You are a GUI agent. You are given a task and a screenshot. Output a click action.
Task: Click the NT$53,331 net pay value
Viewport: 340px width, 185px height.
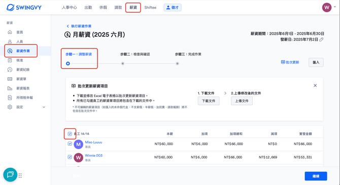pos(303,157)
